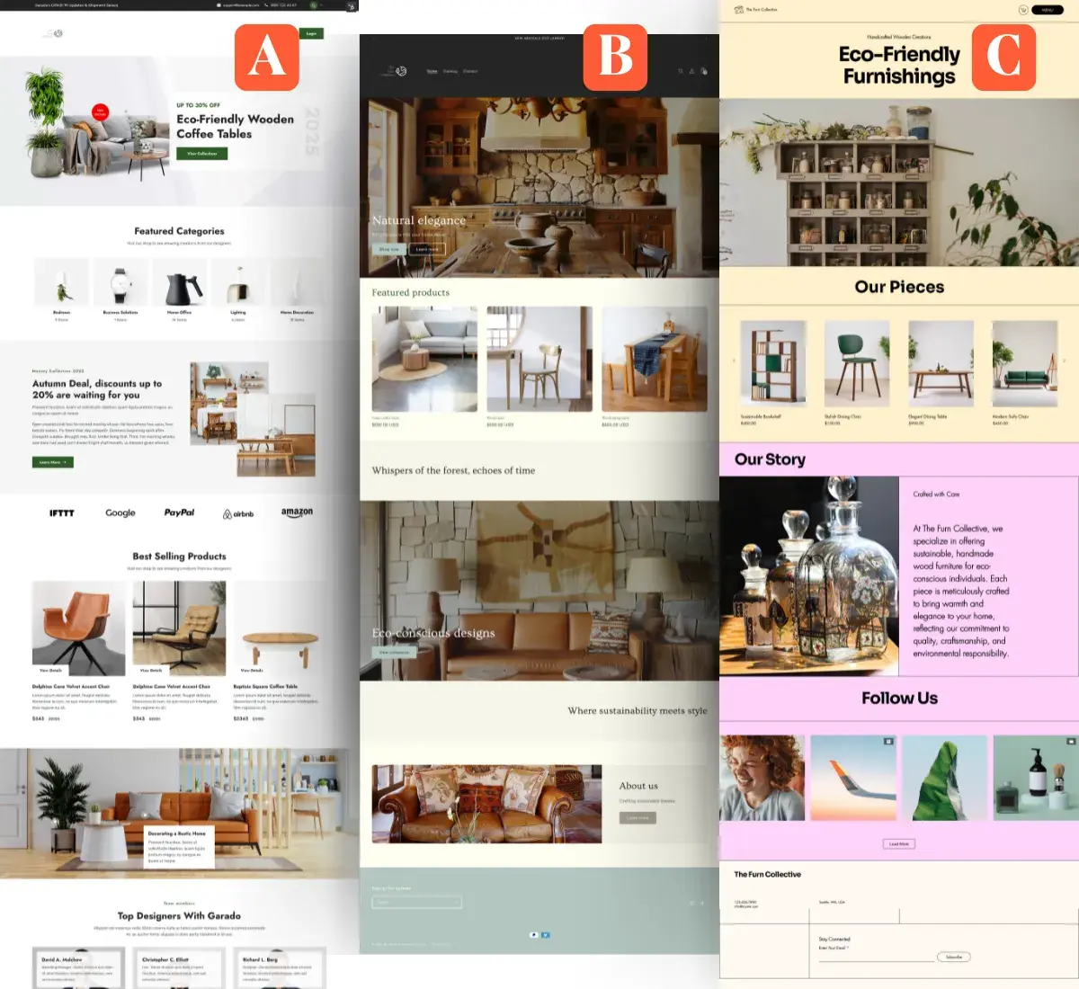The width and height of the screenshot is (1079, 989).
Task: Click the cart icon in design C header
Action: coord(1023,10)
